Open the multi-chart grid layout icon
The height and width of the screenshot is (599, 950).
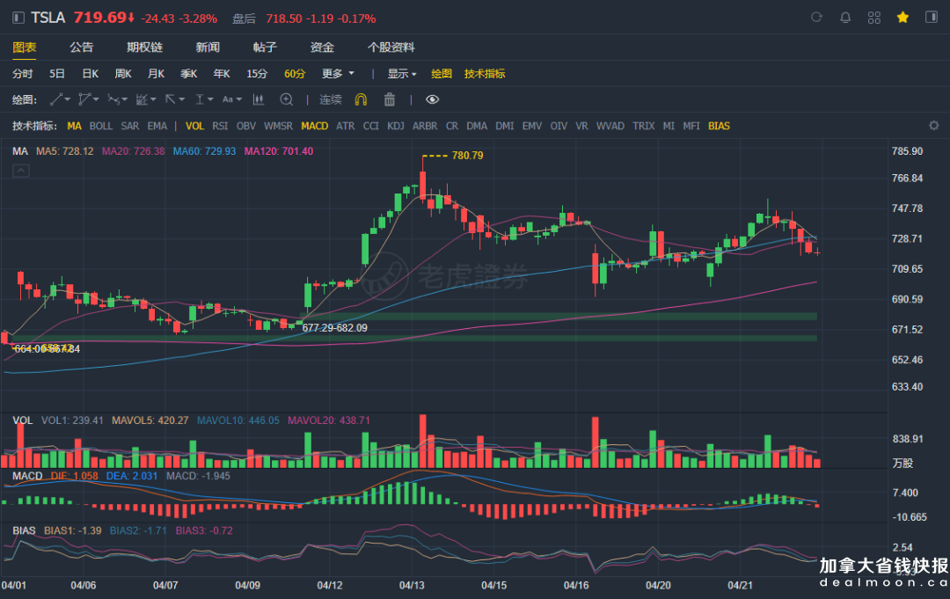(873, 18)
